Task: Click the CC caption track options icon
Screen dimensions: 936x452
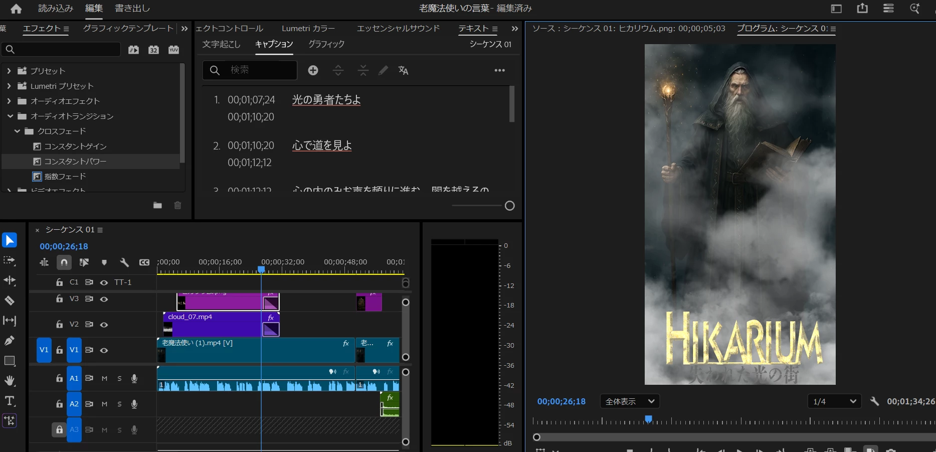Action: tap(144, 262)
